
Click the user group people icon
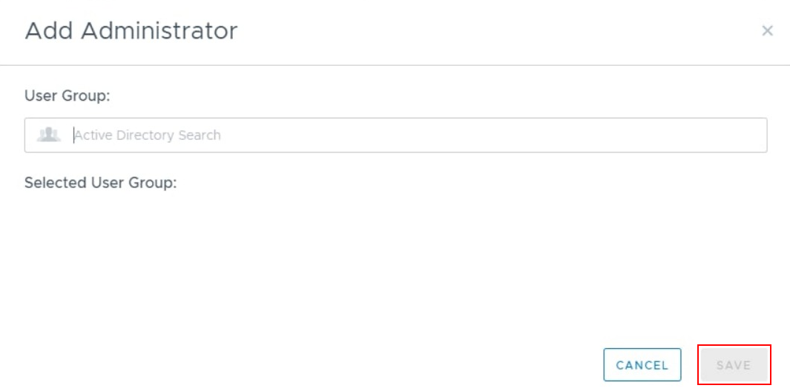tap(48, 135)
